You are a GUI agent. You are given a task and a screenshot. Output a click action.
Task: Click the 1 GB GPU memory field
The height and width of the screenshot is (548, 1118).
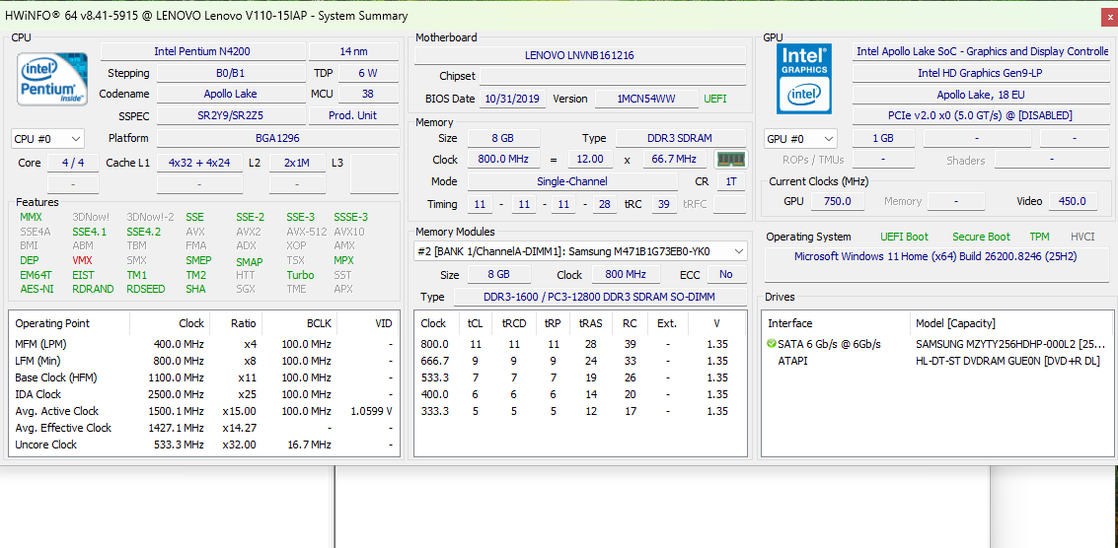point(883,138)
